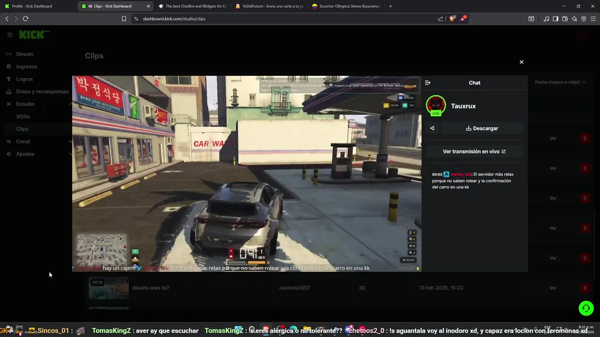This screenshot has width=600, height=337.
Task: Click the Tauxrux channel name
Action: [x=463, y=106]
